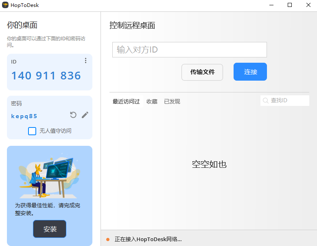
Task: Open the 已发现 tab
Action: click(x=172, y=101)
